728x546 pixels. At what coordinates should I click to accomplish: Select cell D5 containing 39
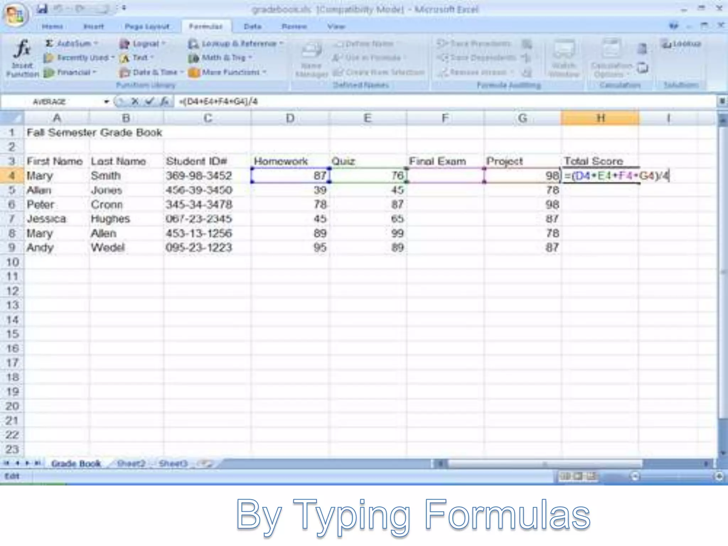click(x=290, y=190)
